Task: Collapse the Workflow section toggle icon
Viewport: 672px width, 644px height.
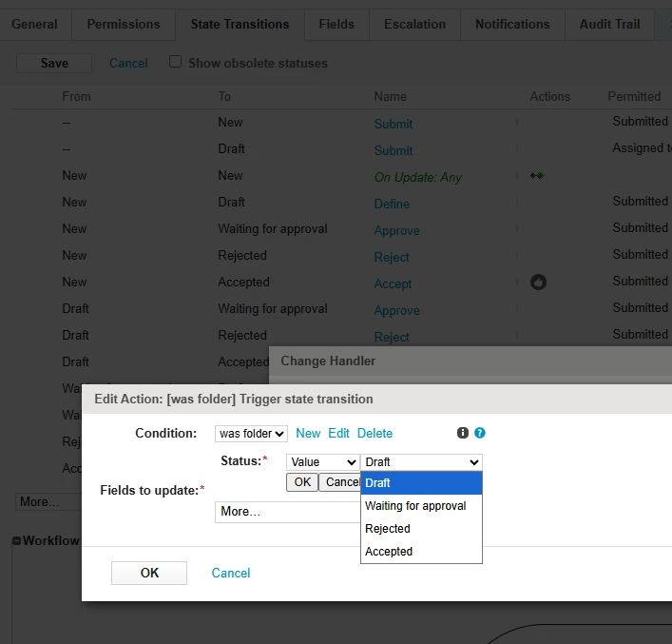Action: [17, 540]
